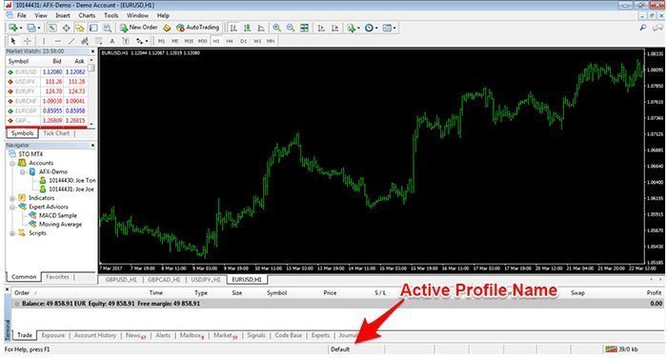The width and height of the screenshot is (667, 358).
Task: Toggle the Terminal panel toolbar icon
Action: (93, 28)
